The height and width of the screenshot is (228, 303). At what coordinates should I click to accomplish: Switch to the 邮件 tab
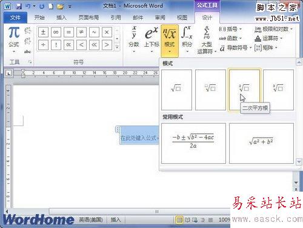pyautogui.click(x=138, y=18)
